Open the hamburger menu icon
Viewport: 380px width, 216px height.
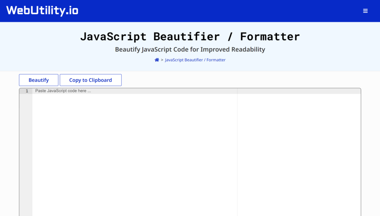point(365,11)
